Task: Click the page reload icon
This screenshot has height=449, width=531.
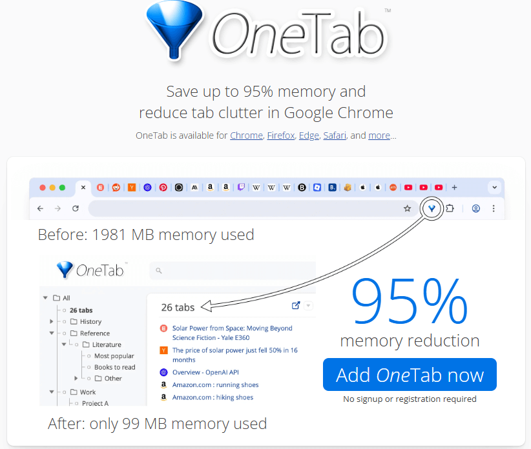Action: pos(75,208)
